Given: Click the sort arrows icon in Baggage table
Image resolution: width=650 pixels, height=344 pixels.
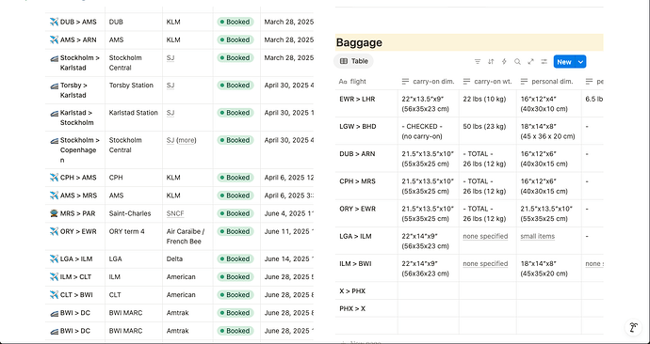Looking at the screenshot, I should point(491,62).
